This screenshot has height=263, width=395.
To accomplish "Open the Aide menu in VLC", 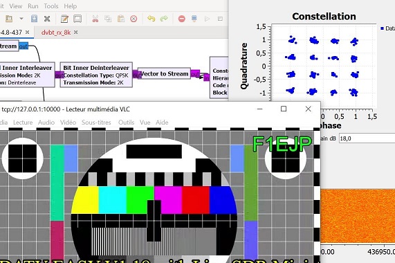I will point(162,123).
